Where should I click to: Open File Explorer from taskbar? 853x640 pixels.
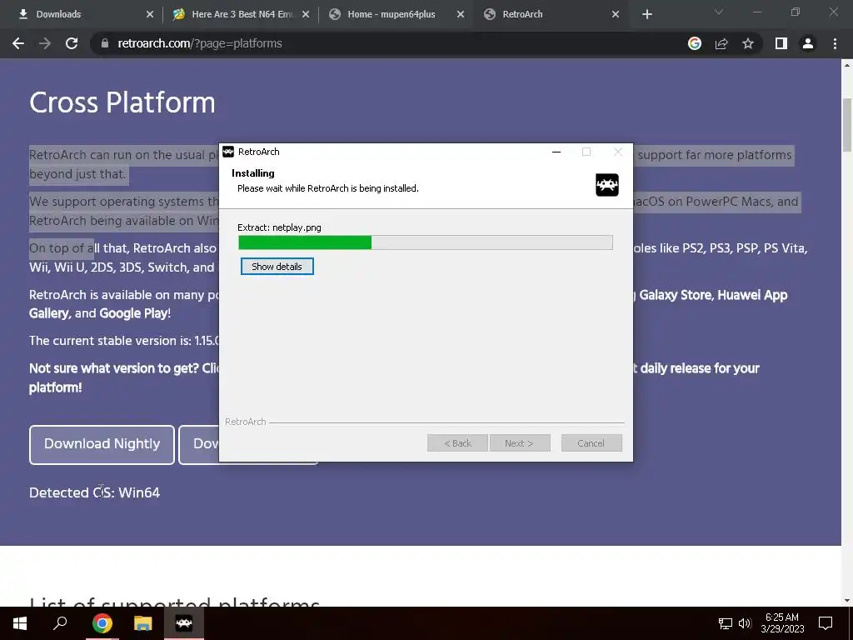(143, 623)
